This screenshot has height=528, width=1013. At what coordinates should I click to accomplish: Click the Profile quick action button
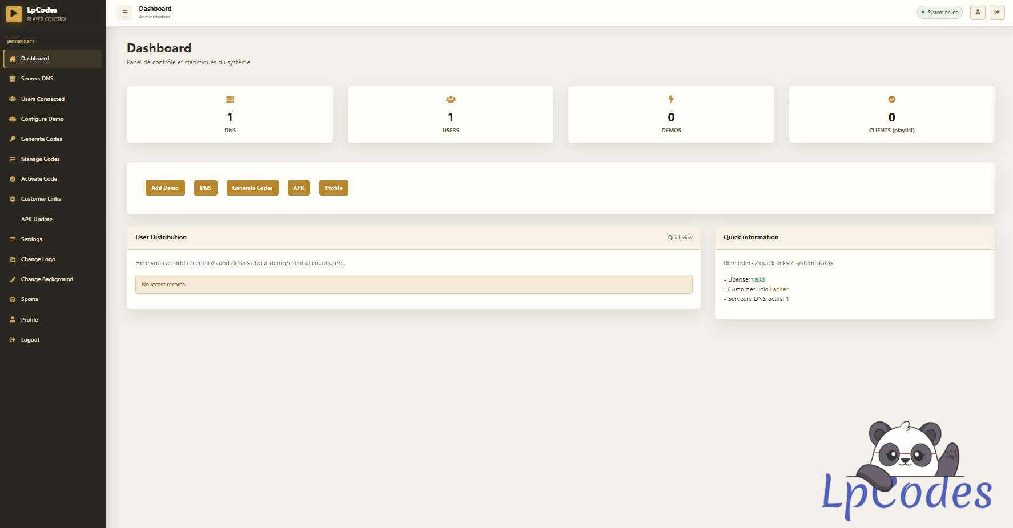coord(333,188)
